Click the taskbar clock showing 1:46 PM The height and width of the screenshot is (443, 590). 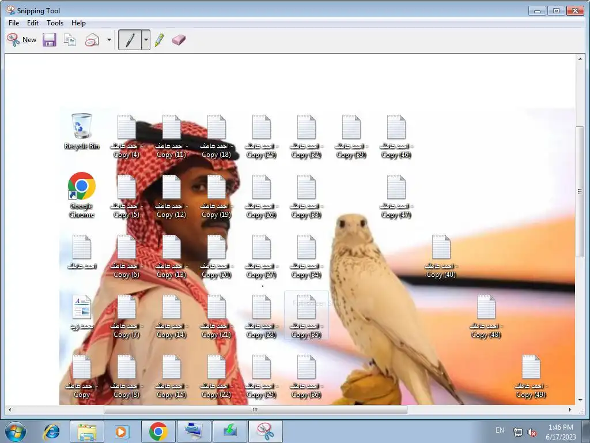point(561,432)
